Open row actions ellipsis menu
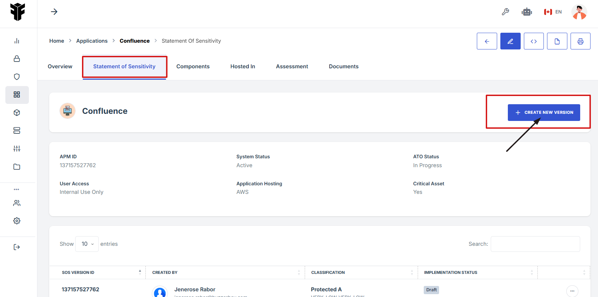Viewport: 598px width, 297px height. (572, 291)
